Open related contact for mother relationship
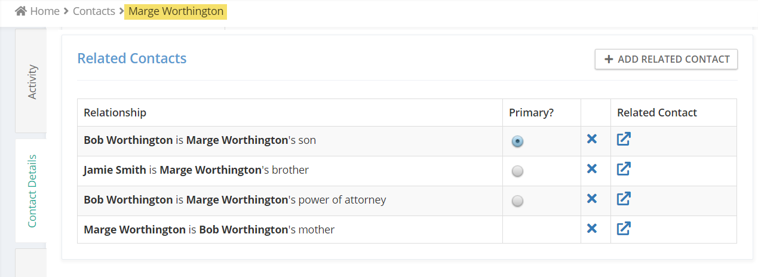Image resolution: width=758 pixels, height=277 pixels. pyautogui.click(x=624, y=228)
